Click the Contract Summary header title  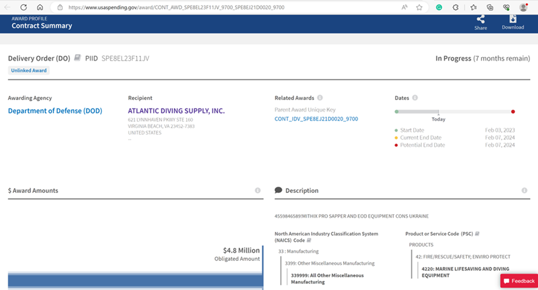click(42, 25)
